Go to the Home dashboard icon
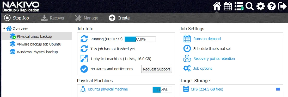Screen dimensions: 288x97 (217, 7)
